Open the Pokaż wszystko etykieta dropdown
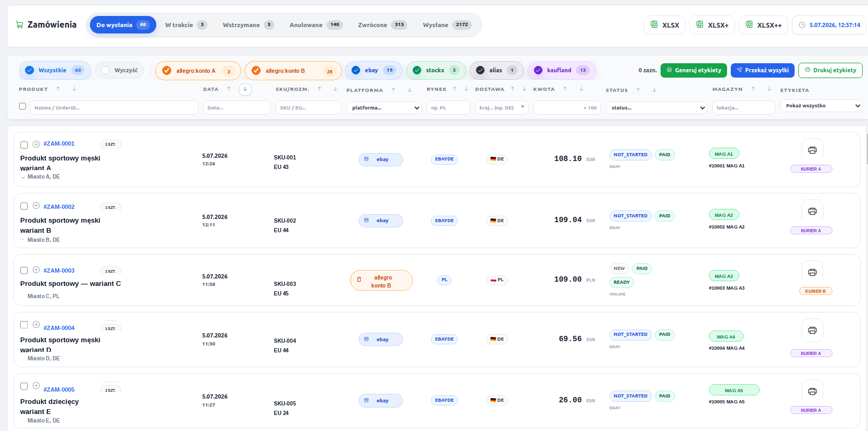The width and height of the screenshot is (868, 431). pyautogui.click(x=821, y=106)
